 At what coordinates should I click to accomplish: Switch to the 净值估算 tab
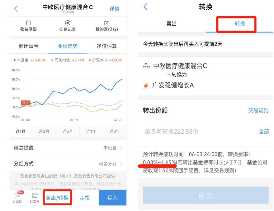[107, 46]
